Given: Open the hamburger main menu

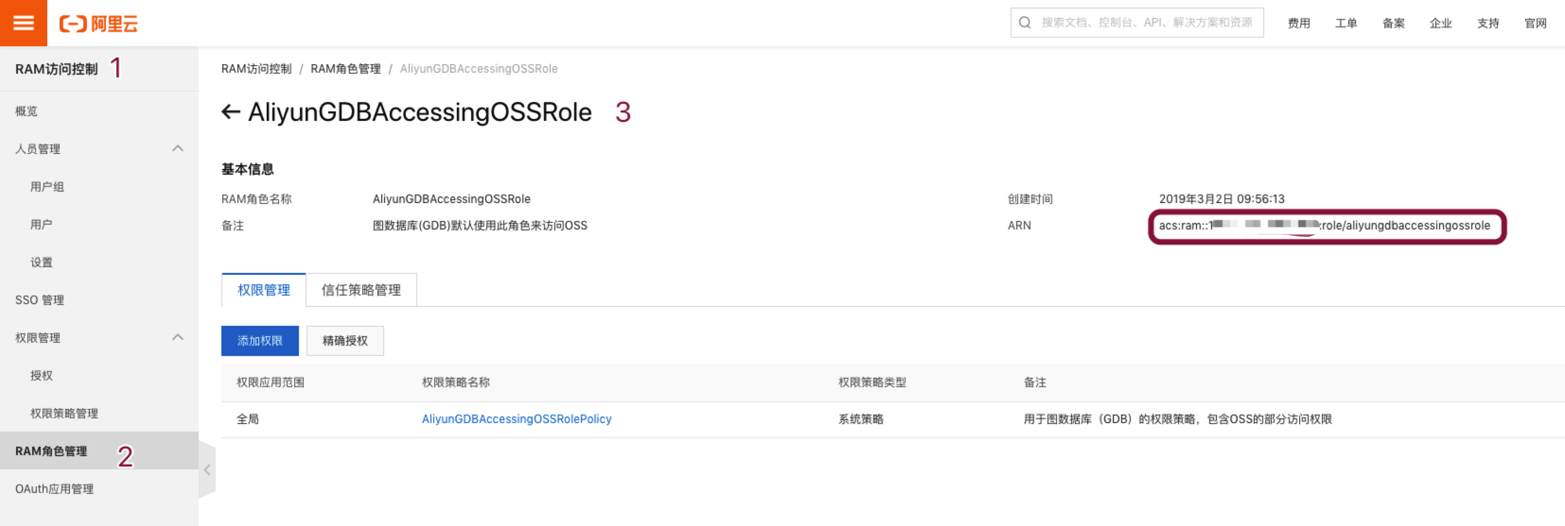Looking at the screenshot, I should 23,23.
